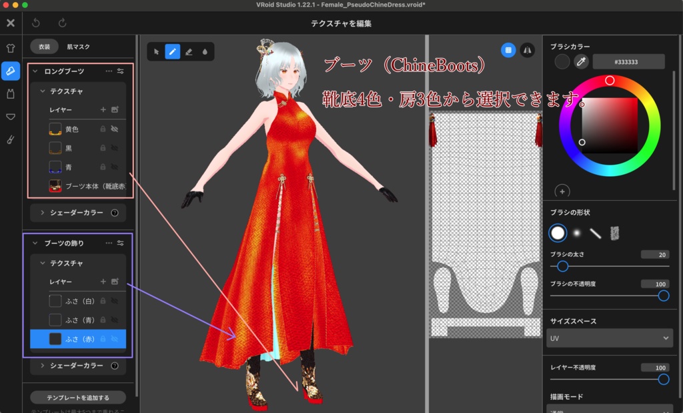683x413 pixels.
Task: Click the ブラシの不透明度 slider handle
Action: [665, 294]
